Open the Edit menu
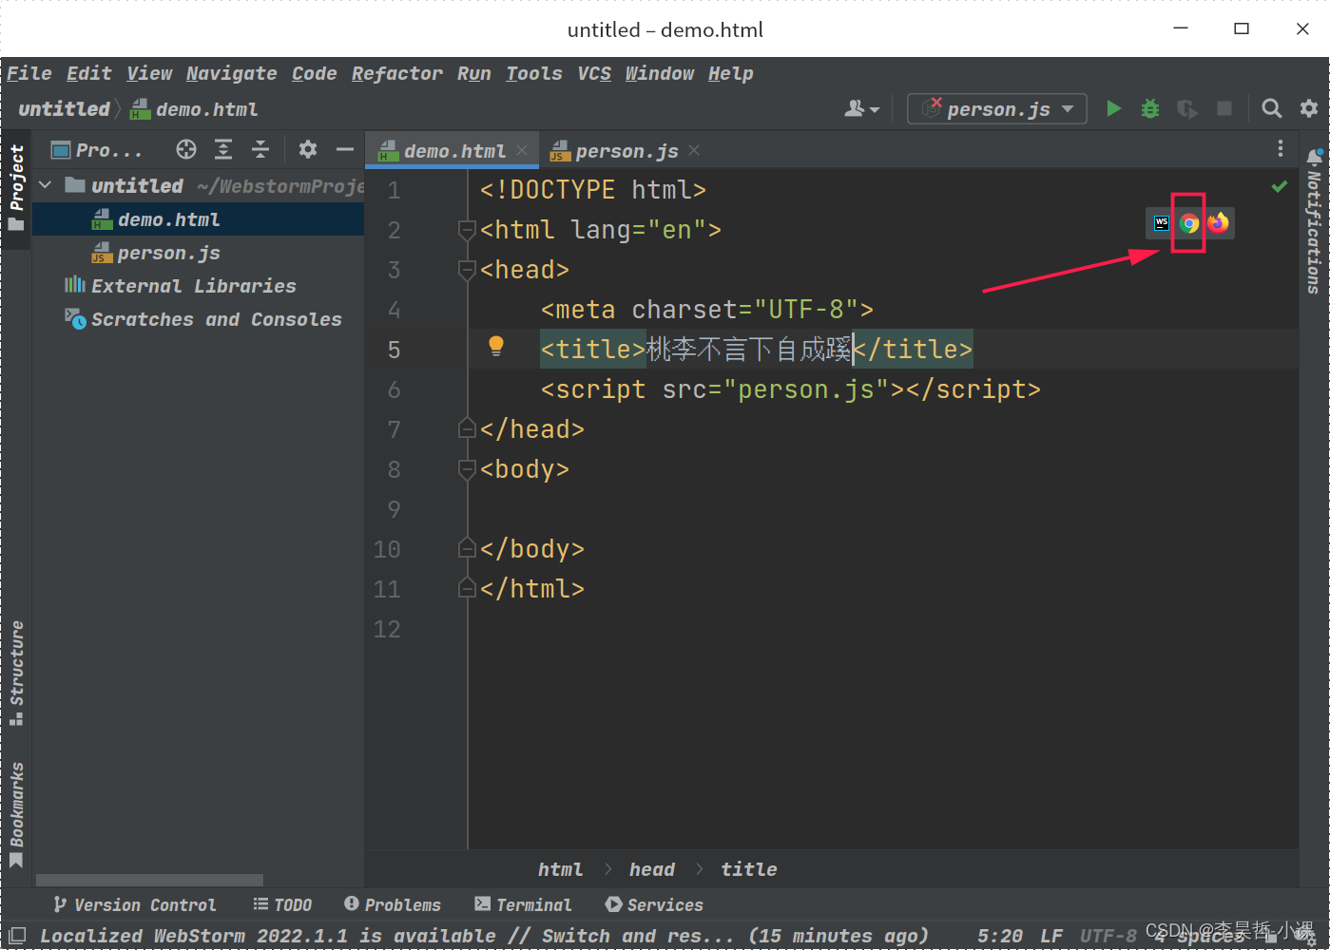The width and height of the screenshot is (1330, 950). coord(89,73)
